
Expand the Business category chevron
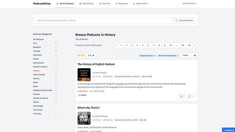(x=56, y=47)
